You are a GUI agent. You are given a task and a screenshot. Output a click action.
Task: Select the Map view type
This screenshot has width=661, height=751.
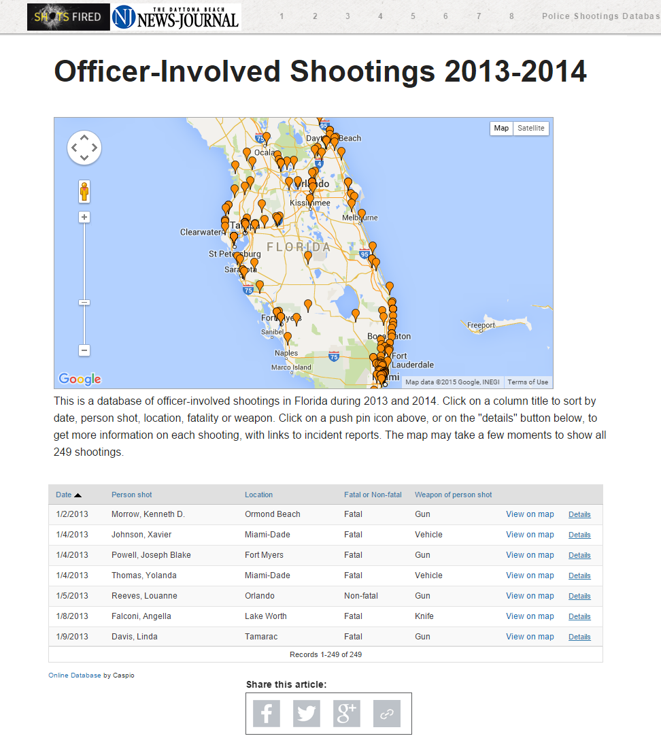point(501,129)
